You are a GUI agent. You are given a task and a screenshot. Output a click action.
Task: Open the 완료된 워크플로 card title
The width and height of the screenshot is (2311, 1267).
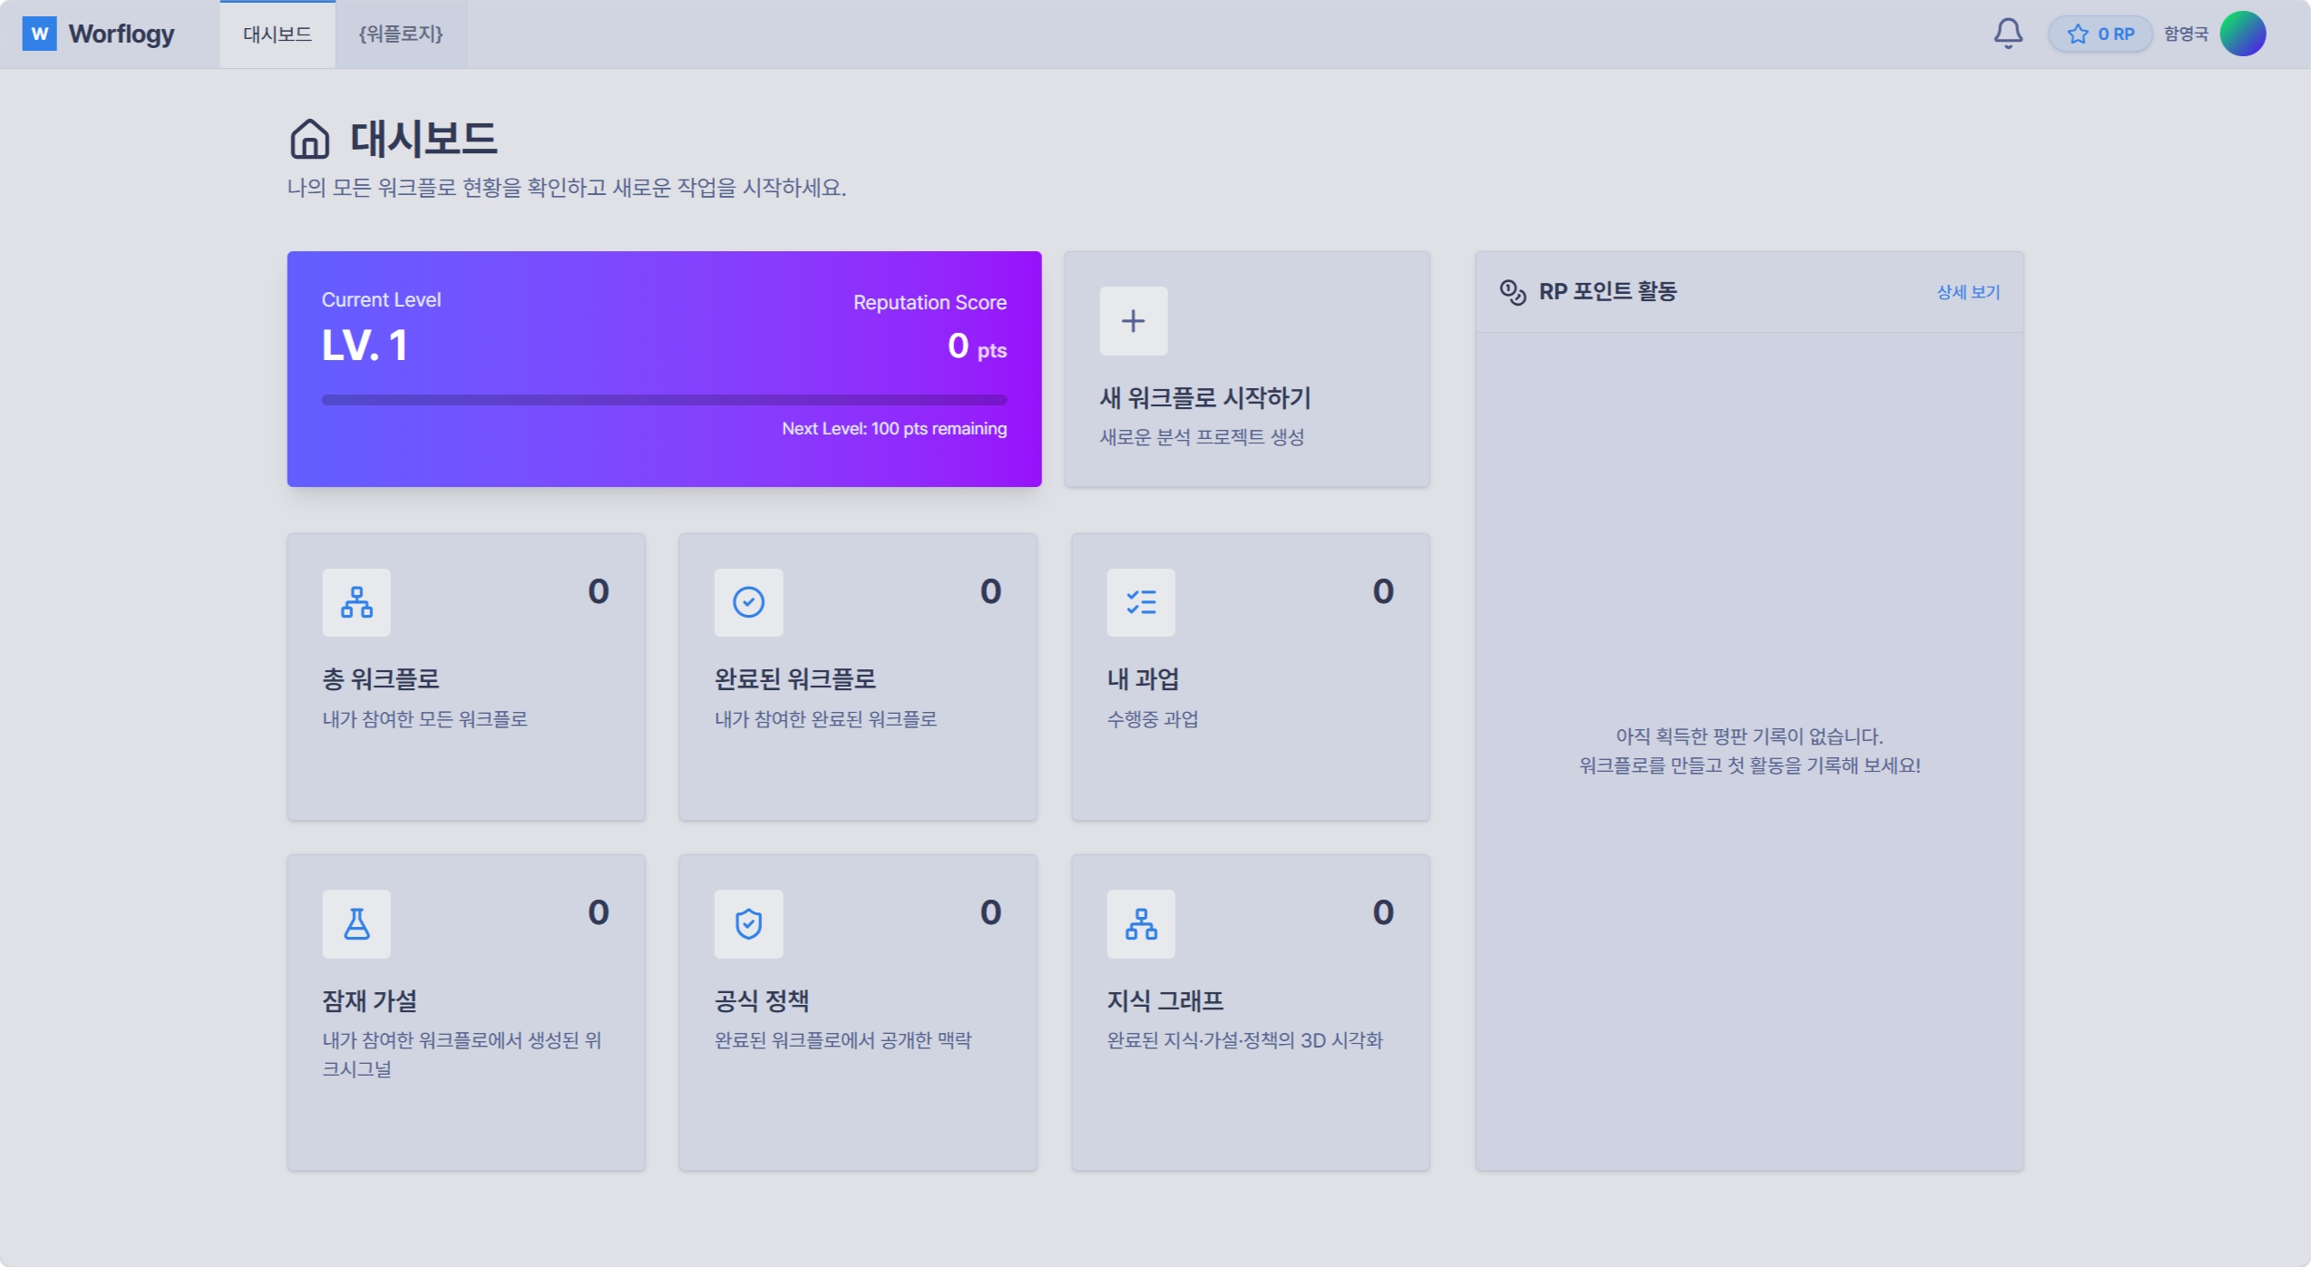click(x=795, y=679)
